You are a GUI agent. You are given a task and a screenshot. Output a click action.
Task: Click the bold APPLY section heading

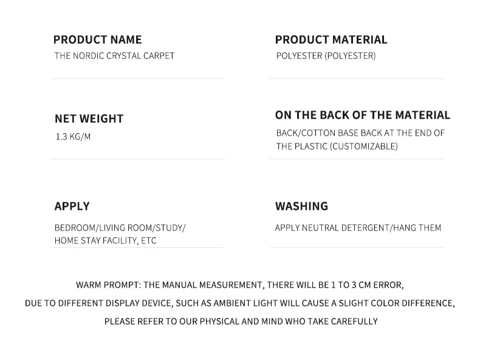tap(72, 206)
